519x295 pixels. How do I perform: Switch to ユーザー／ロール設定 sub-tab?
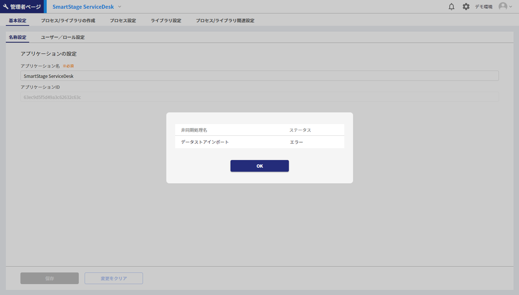point(62,37)
